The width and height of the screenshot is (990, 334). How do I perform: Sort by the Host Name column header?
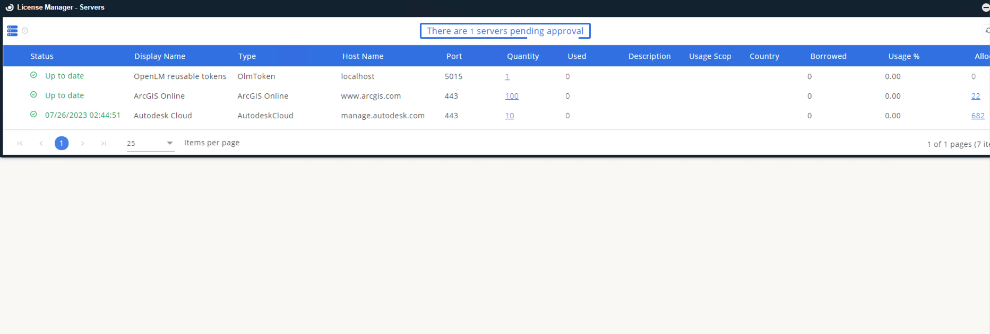point(363,56)
